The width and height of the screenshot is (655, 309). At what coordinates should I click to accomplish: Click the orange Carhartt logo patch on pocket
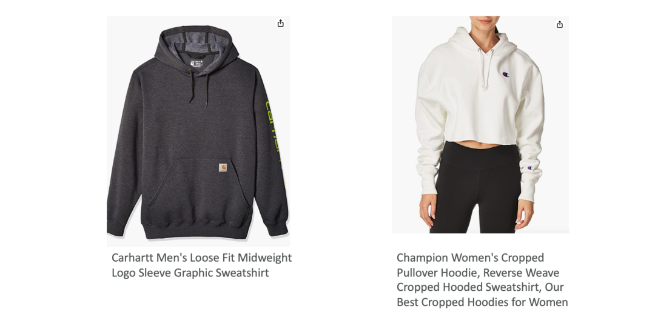(223, 167)
